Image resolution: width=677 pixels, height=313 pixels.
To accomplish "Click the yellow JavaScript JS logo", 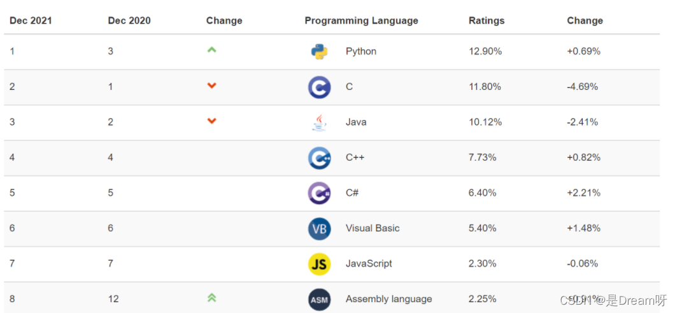I will (x=319, y=264).
